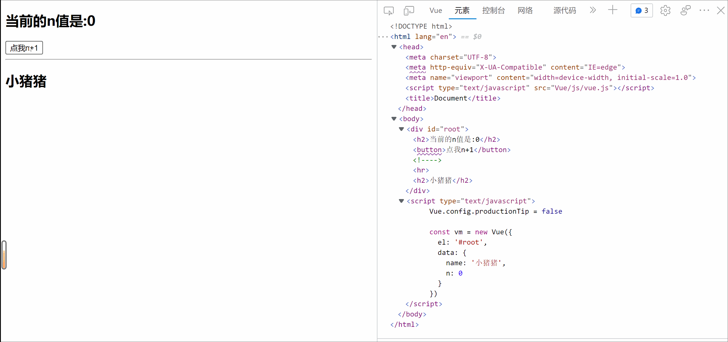
Task: Click the vue.js script source link
Action: click(x=581, y=88)
